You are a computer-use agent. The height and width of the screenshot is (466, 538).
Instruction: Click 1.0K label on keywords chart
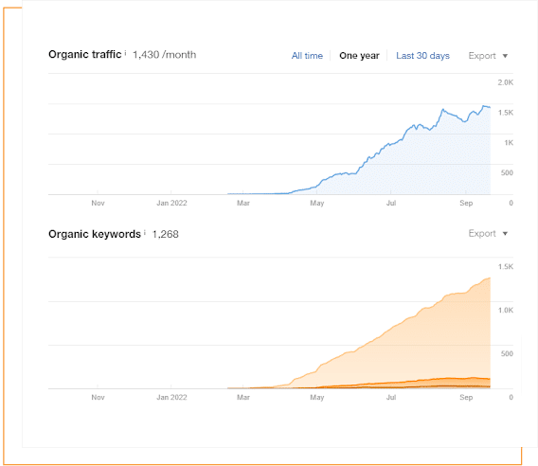click(x=506, y=311)
